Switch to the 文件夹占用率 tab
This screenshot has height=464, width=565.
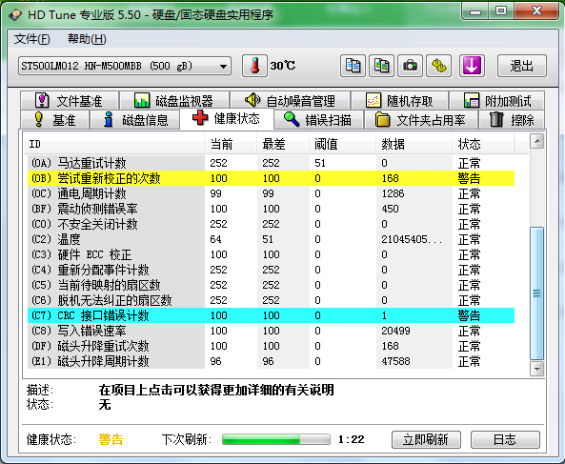420,120
